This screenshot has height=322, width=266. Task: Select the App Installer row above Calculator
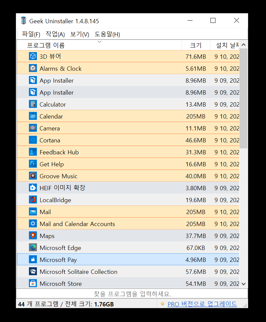pyautogui.click(x=128, y=92)
